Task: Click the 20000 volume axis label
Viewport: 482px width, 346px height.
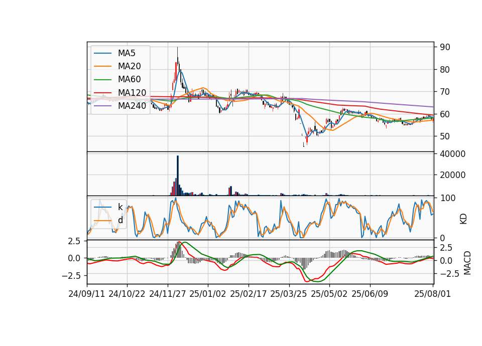Action: (453, 175)
